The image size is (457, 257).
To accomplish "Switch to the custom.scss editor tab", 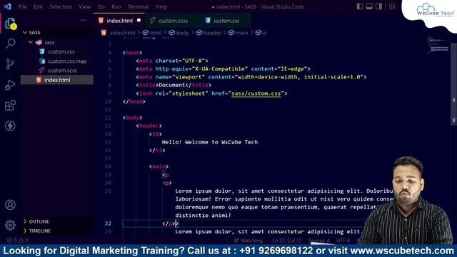I will tap(173, 21).
